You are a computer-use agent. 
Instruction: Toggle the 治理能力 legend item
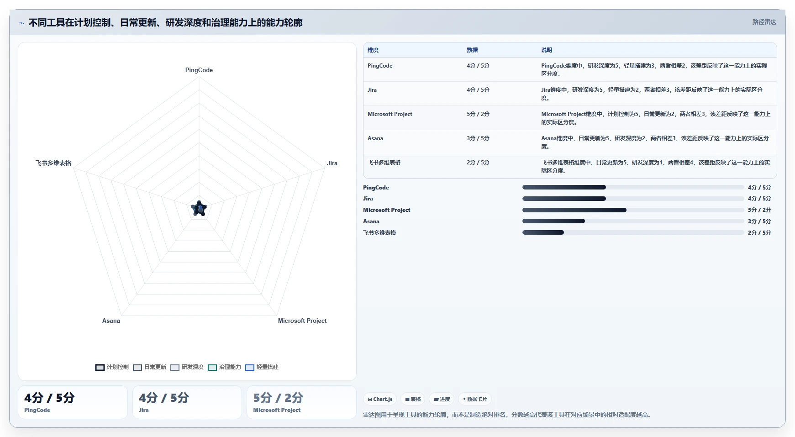[225, 367]
